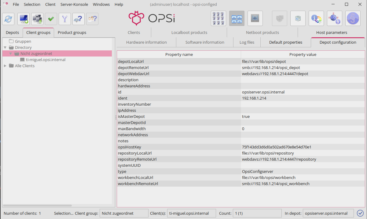This screenshot has height=219, width=367.
Task: Open the Default properties tab
Action: tap(286, 42)
